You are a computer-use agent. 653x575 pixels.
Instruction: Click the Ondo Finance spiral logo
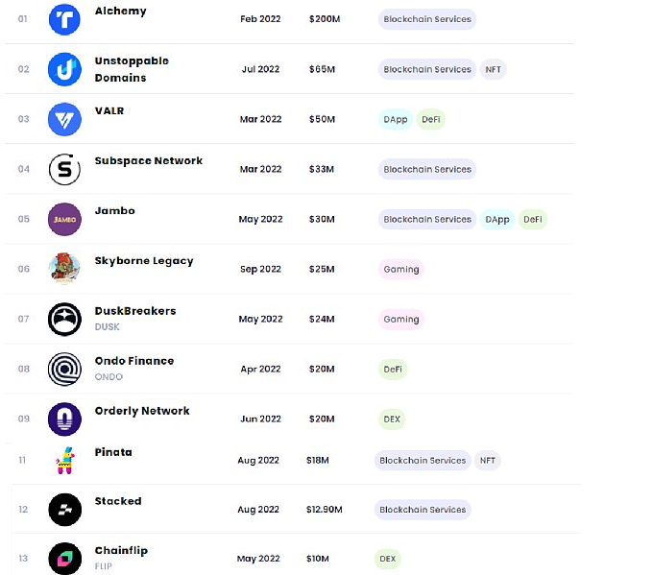(64, 369)
